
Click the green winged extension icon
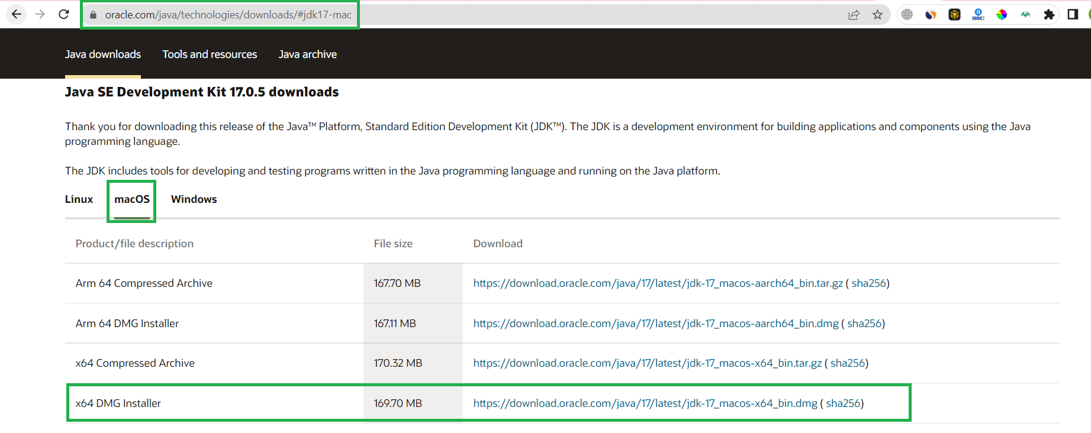pyautogui.click(x=1025, y=15)
